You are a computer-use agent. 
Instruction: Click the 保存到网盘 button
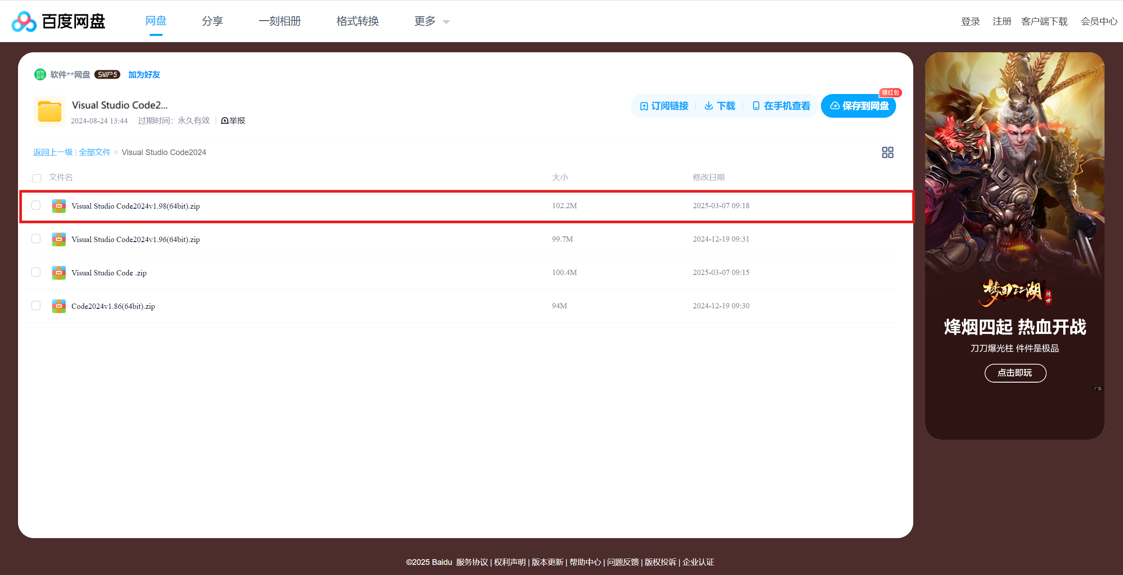click(859, 106)
